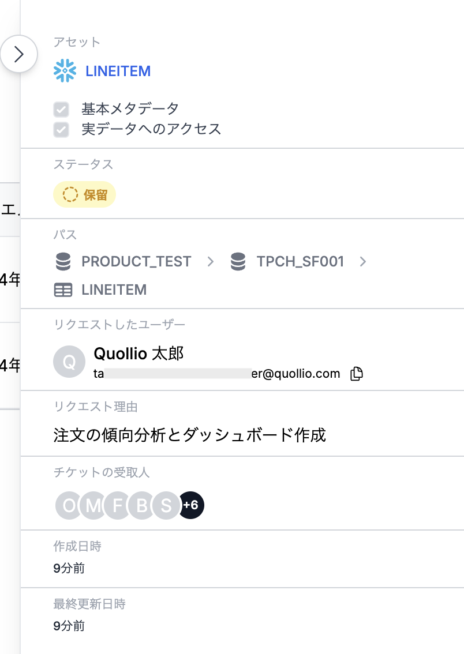Screen dimensions: 464x654
Task: Copy the requester's email address
Action: click(357, 373)
